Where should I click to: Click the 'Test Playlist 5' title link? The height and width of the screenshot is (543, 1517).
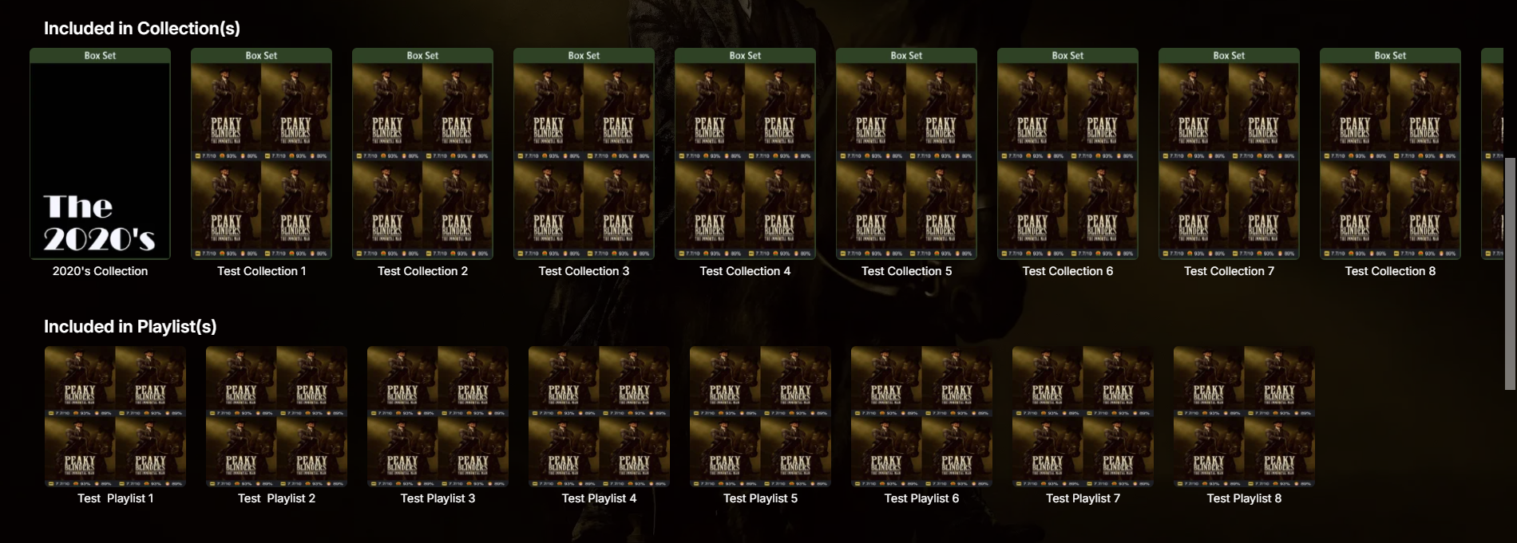(760, 498)
